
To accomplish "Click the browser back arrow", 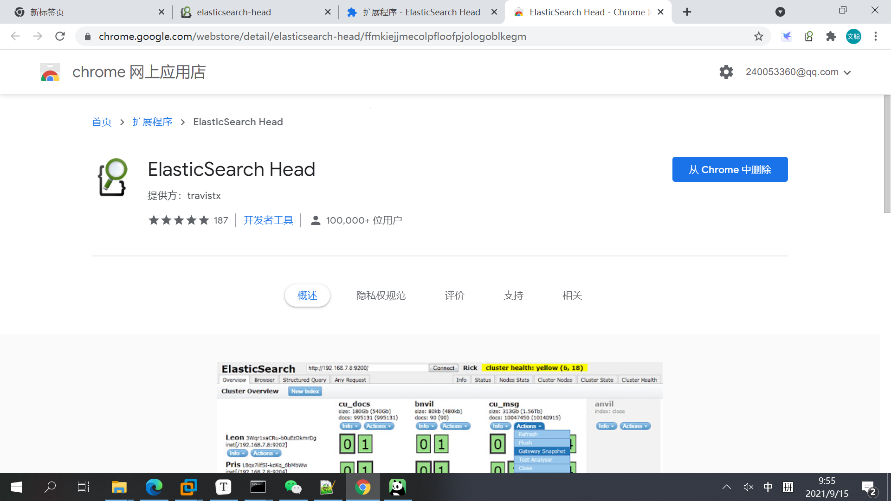I will (x=15, y=36).
